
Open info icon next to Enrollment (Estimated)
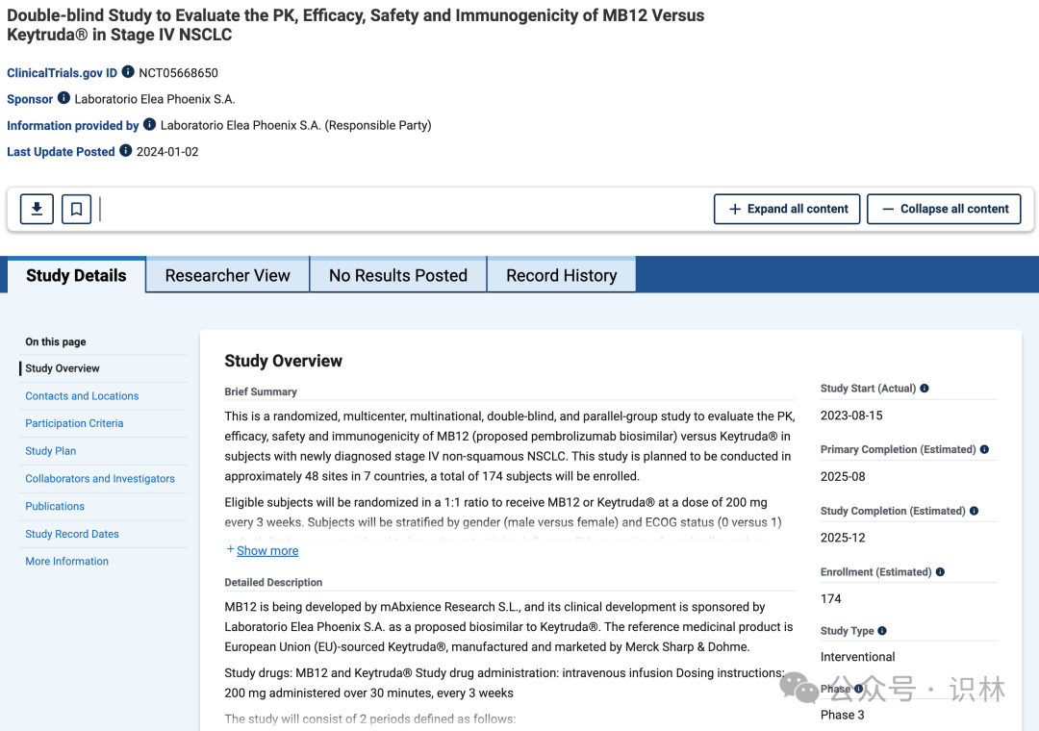click(x=940, y=572)
